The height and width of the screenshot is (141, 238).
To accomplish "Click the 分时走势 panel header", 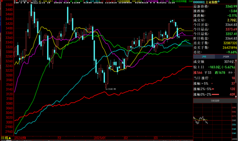I will click(215, 101).
